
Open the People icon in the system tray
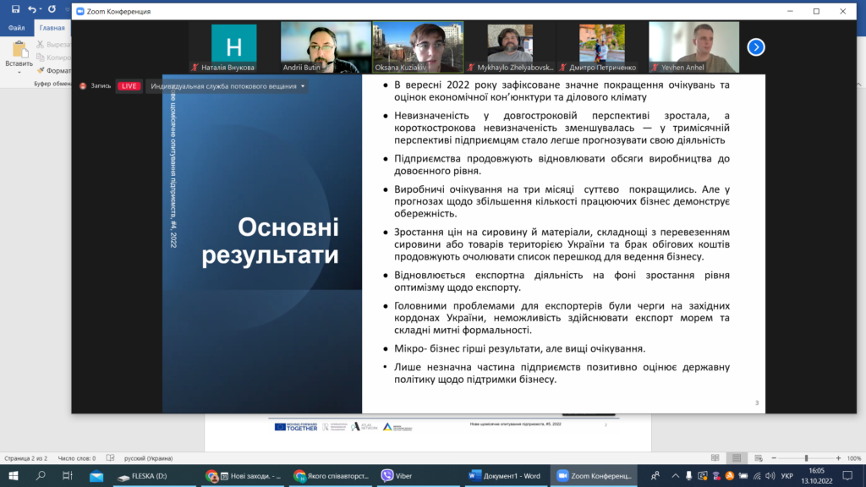(x=655, y=475)
